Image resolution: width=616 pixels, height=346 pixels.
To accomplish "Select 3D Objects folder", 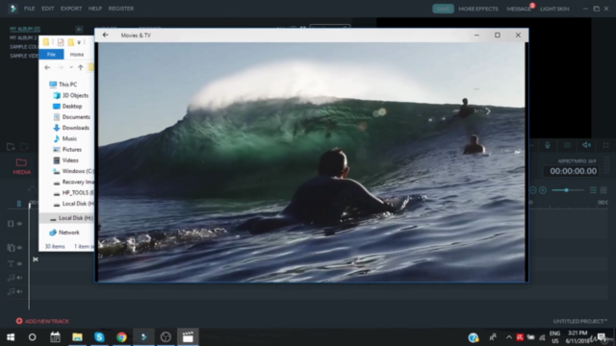I will (x=75, y=95).
